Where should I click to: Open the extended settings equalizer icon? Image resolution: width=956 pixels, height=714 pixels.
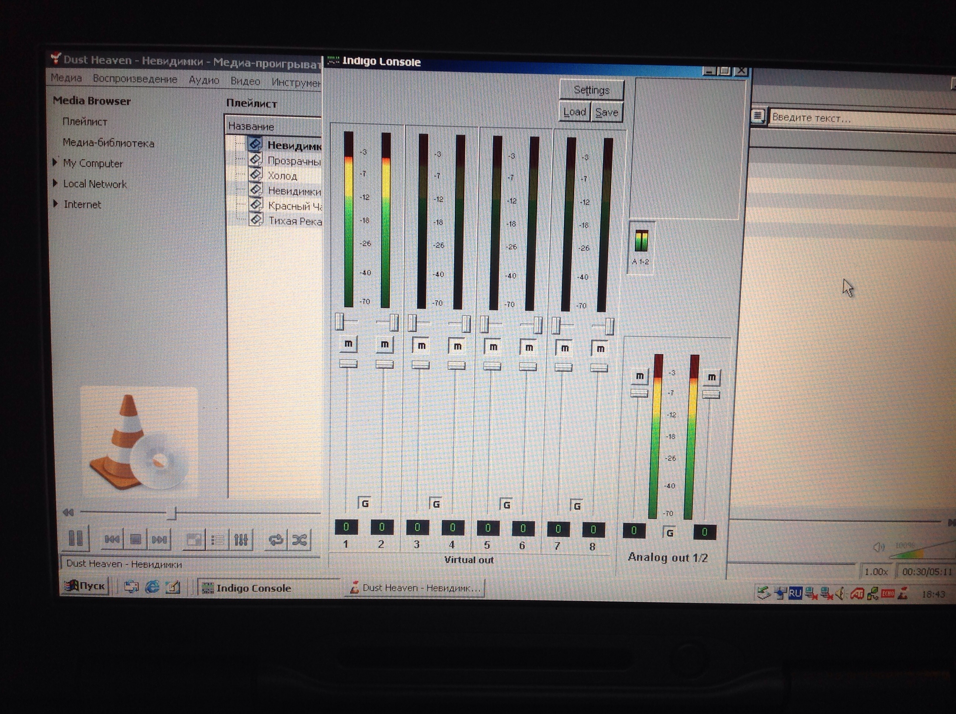pos(241,540)
